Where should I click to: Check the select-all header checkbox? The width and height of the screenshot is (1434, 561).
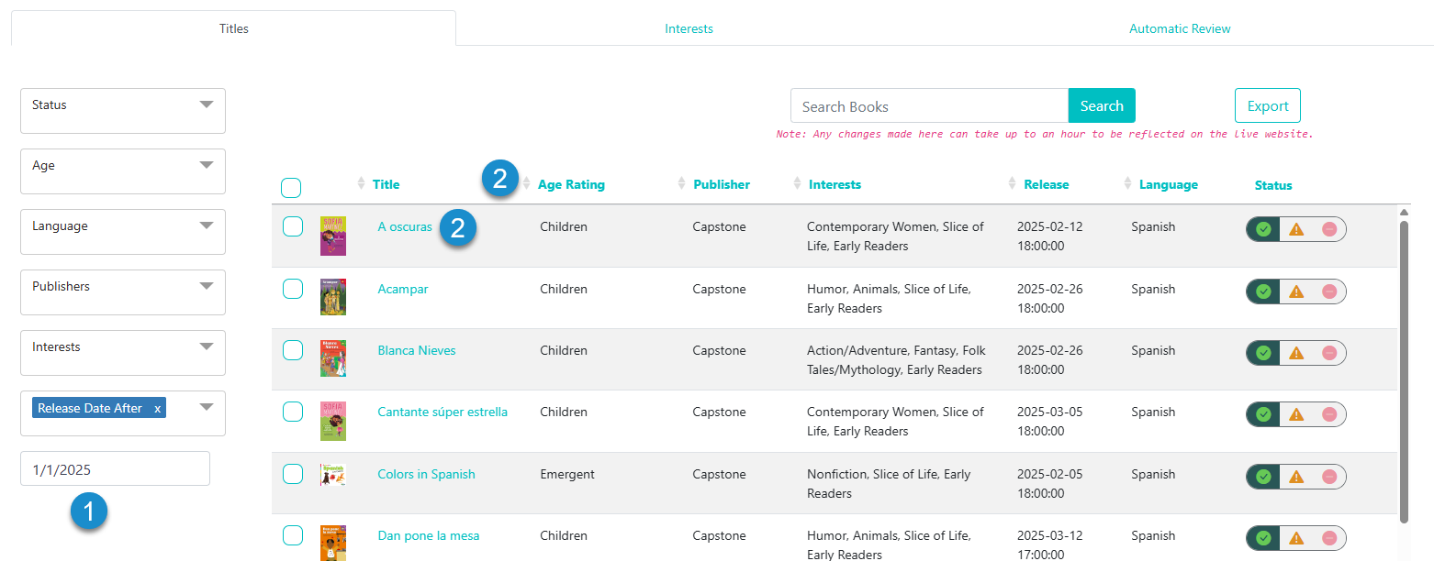click(291, 188)
